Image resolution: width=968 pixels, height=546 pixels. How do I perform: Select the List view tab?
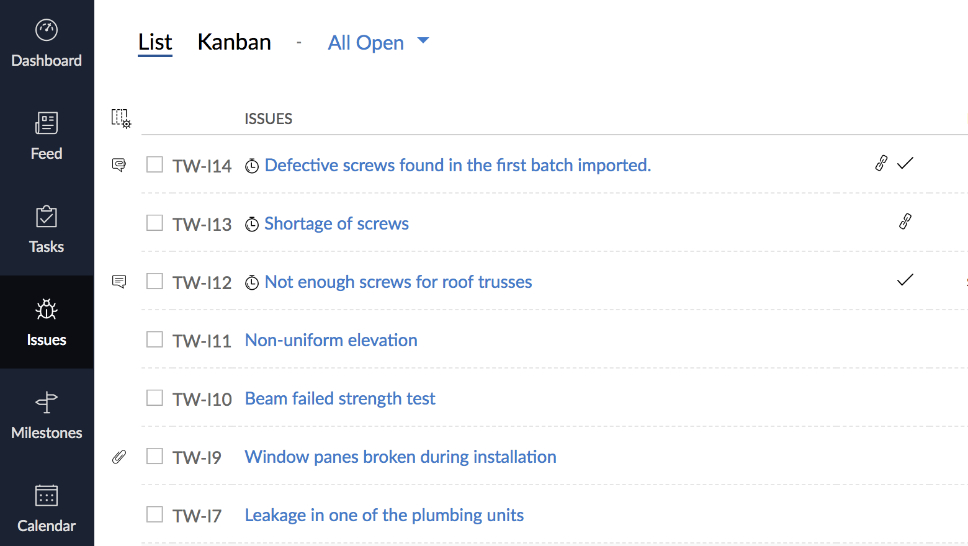(x=155, y=42)
